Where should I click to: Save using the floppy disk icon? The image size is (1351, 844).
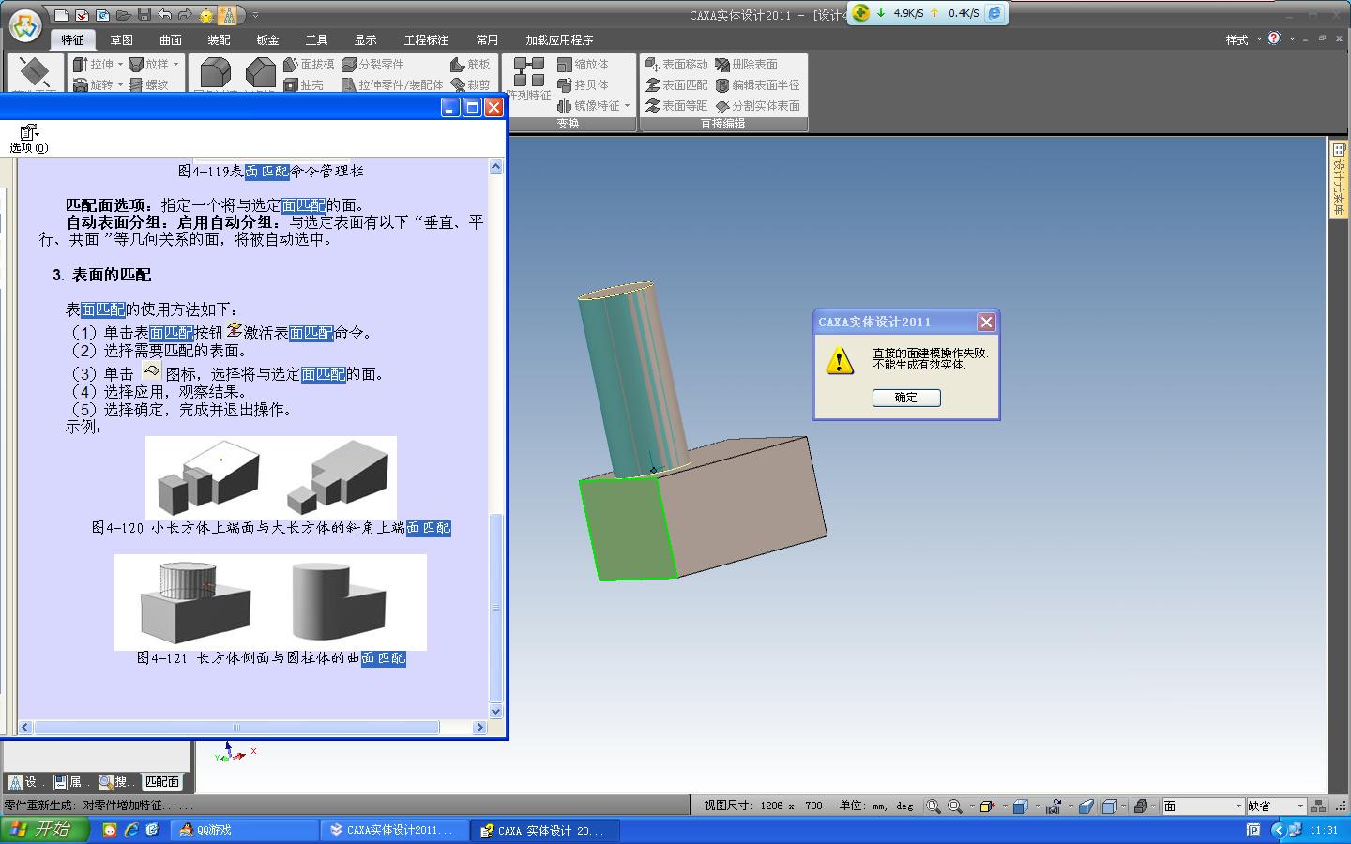[x=144, y=15]
